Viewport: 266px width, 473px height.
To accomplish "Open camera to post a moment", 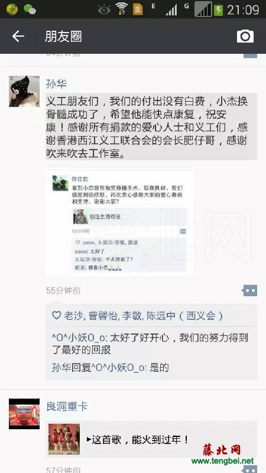I will (x=245, y=36).
